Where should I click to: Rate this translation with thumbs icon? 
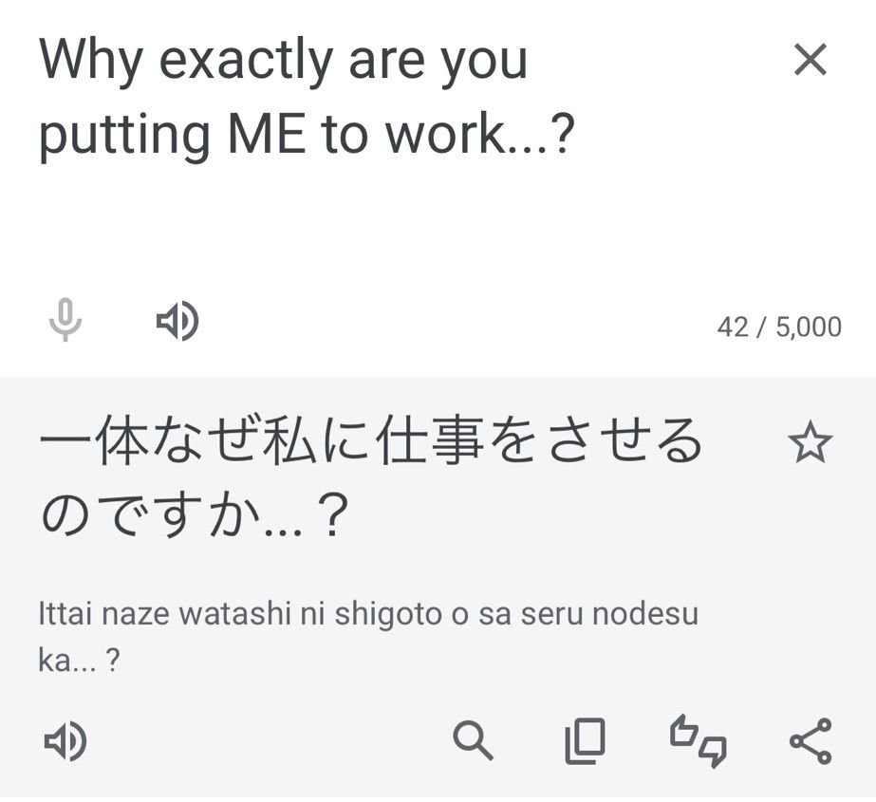click(x=698, y=741)
